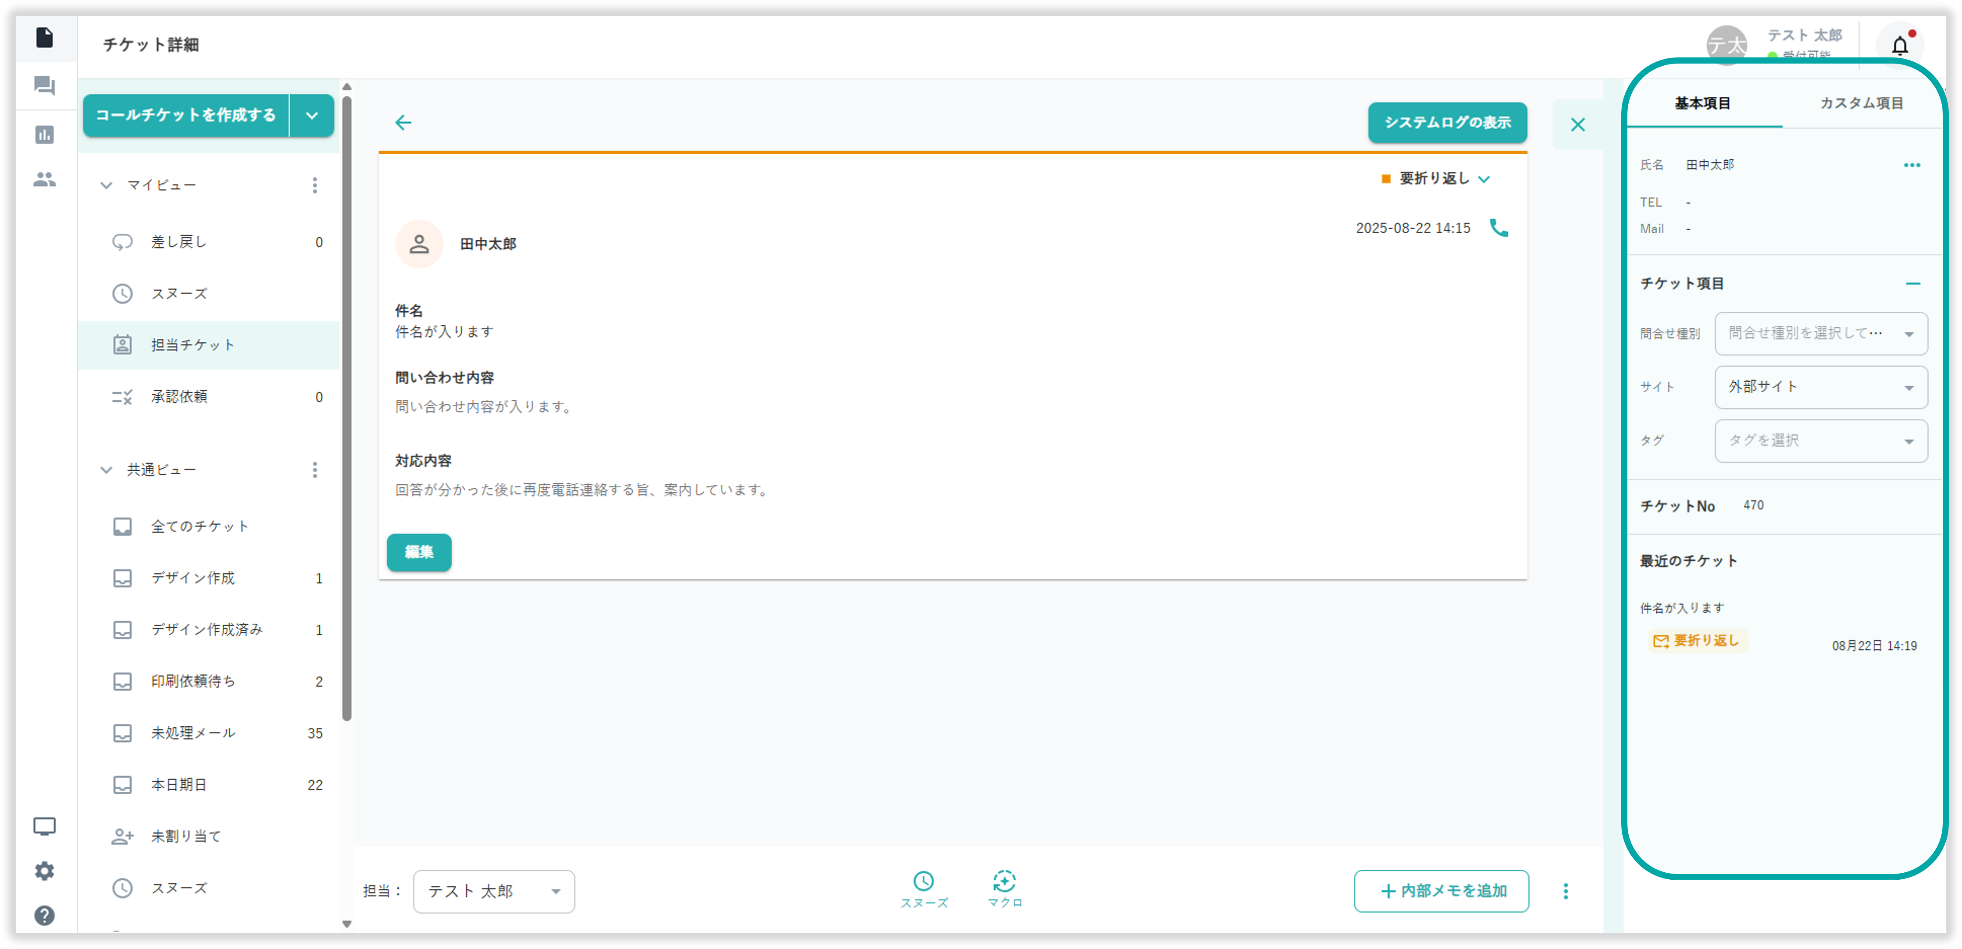Collapse the チケット項目 section
Viewport: 1962px width, 949px height.
pos(1912,284)
